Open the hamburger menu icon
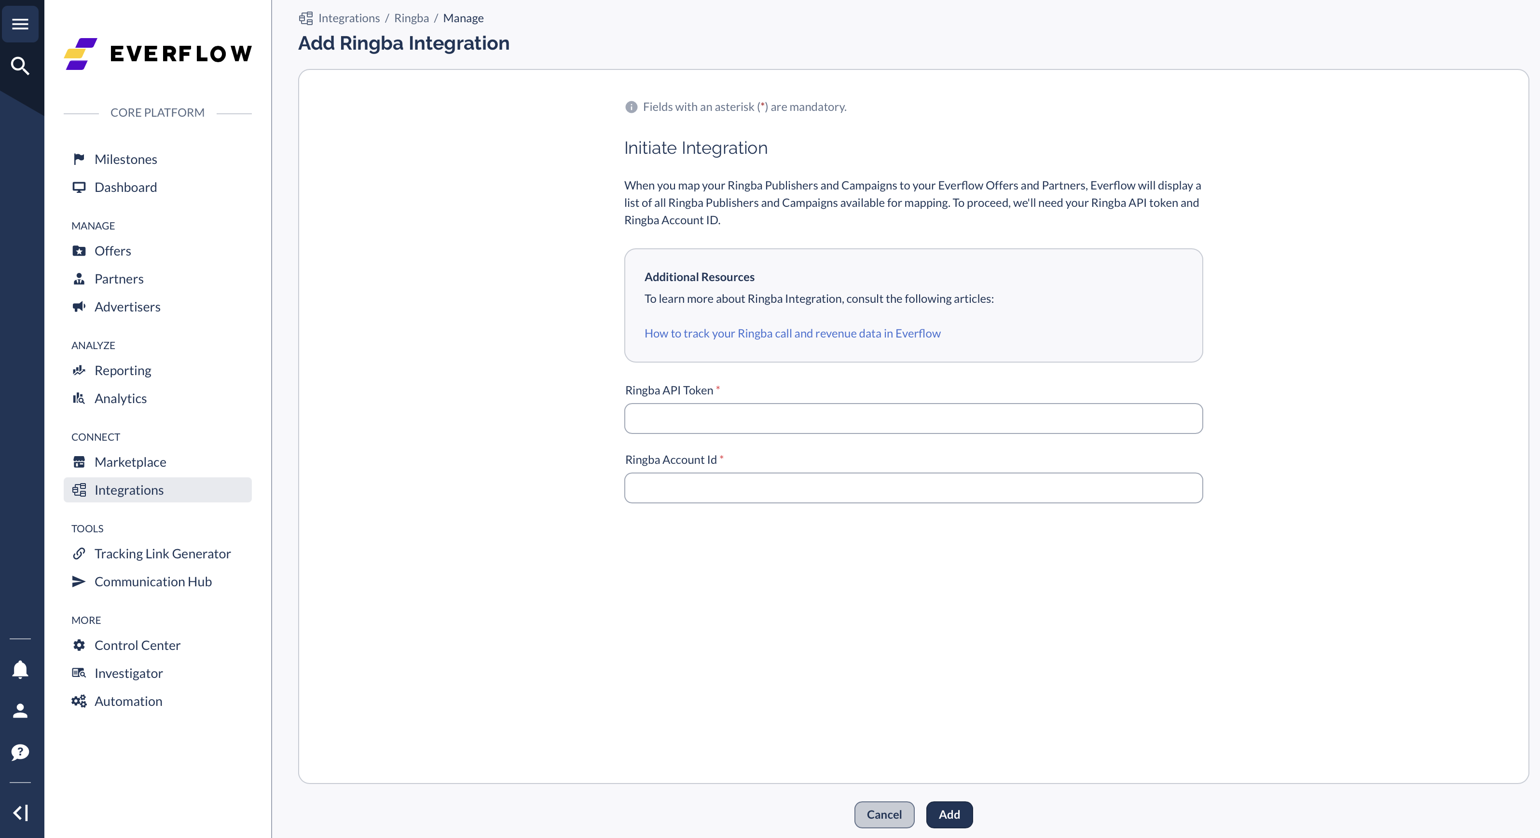This screenshot has height=838, width=1540. pyautogui.click(x=20, y=24)
